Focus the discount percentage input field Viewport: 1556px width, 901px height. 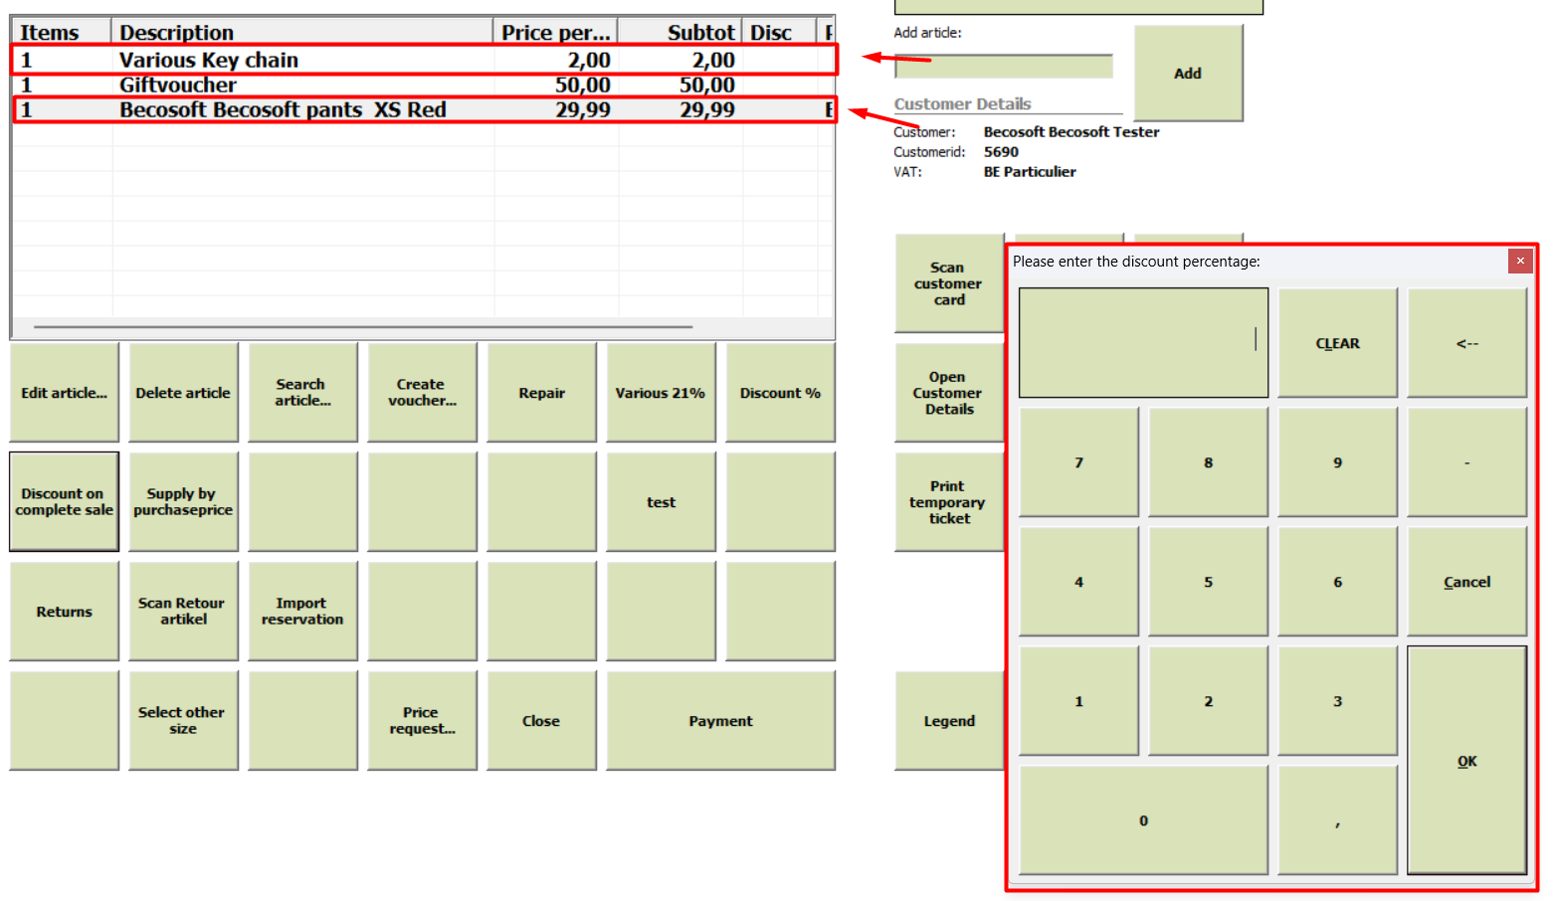(x=1144, y=343)
